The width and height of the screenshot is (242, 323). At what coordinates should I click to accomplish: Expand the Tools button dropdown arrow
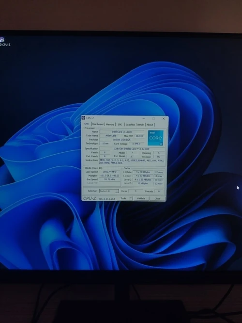click(131, 198)
